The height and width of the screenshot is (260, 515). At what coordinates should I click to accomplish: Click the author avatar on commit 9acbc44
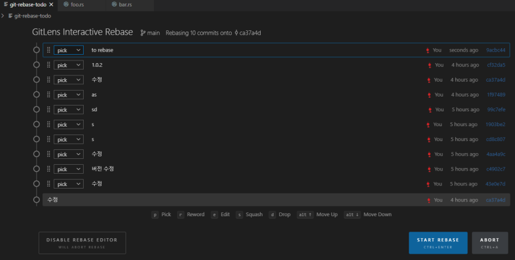coord(427,50)
